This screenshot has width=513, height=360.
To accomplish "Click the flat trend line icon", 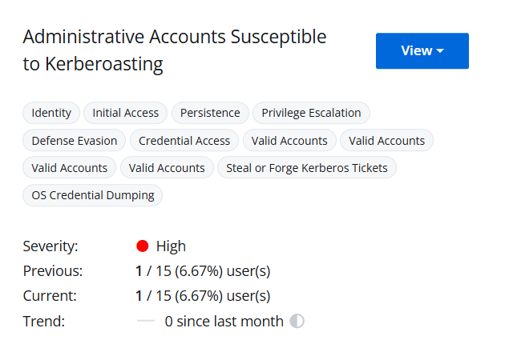I will click(x=146, y=321).
